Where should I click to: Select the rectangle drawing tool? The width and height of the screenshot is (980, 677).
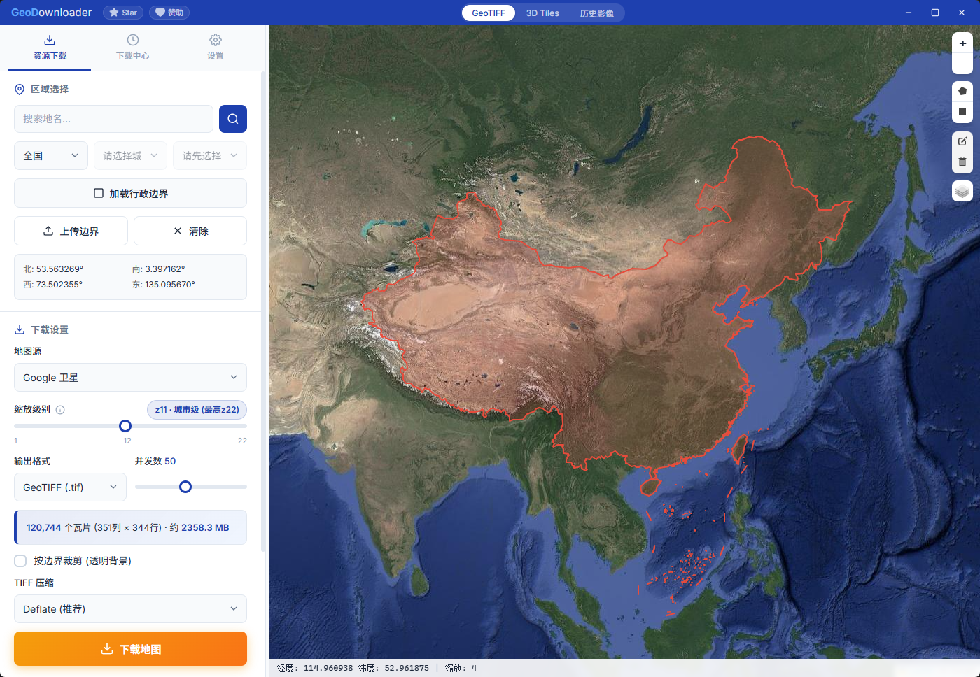point(962,113)
